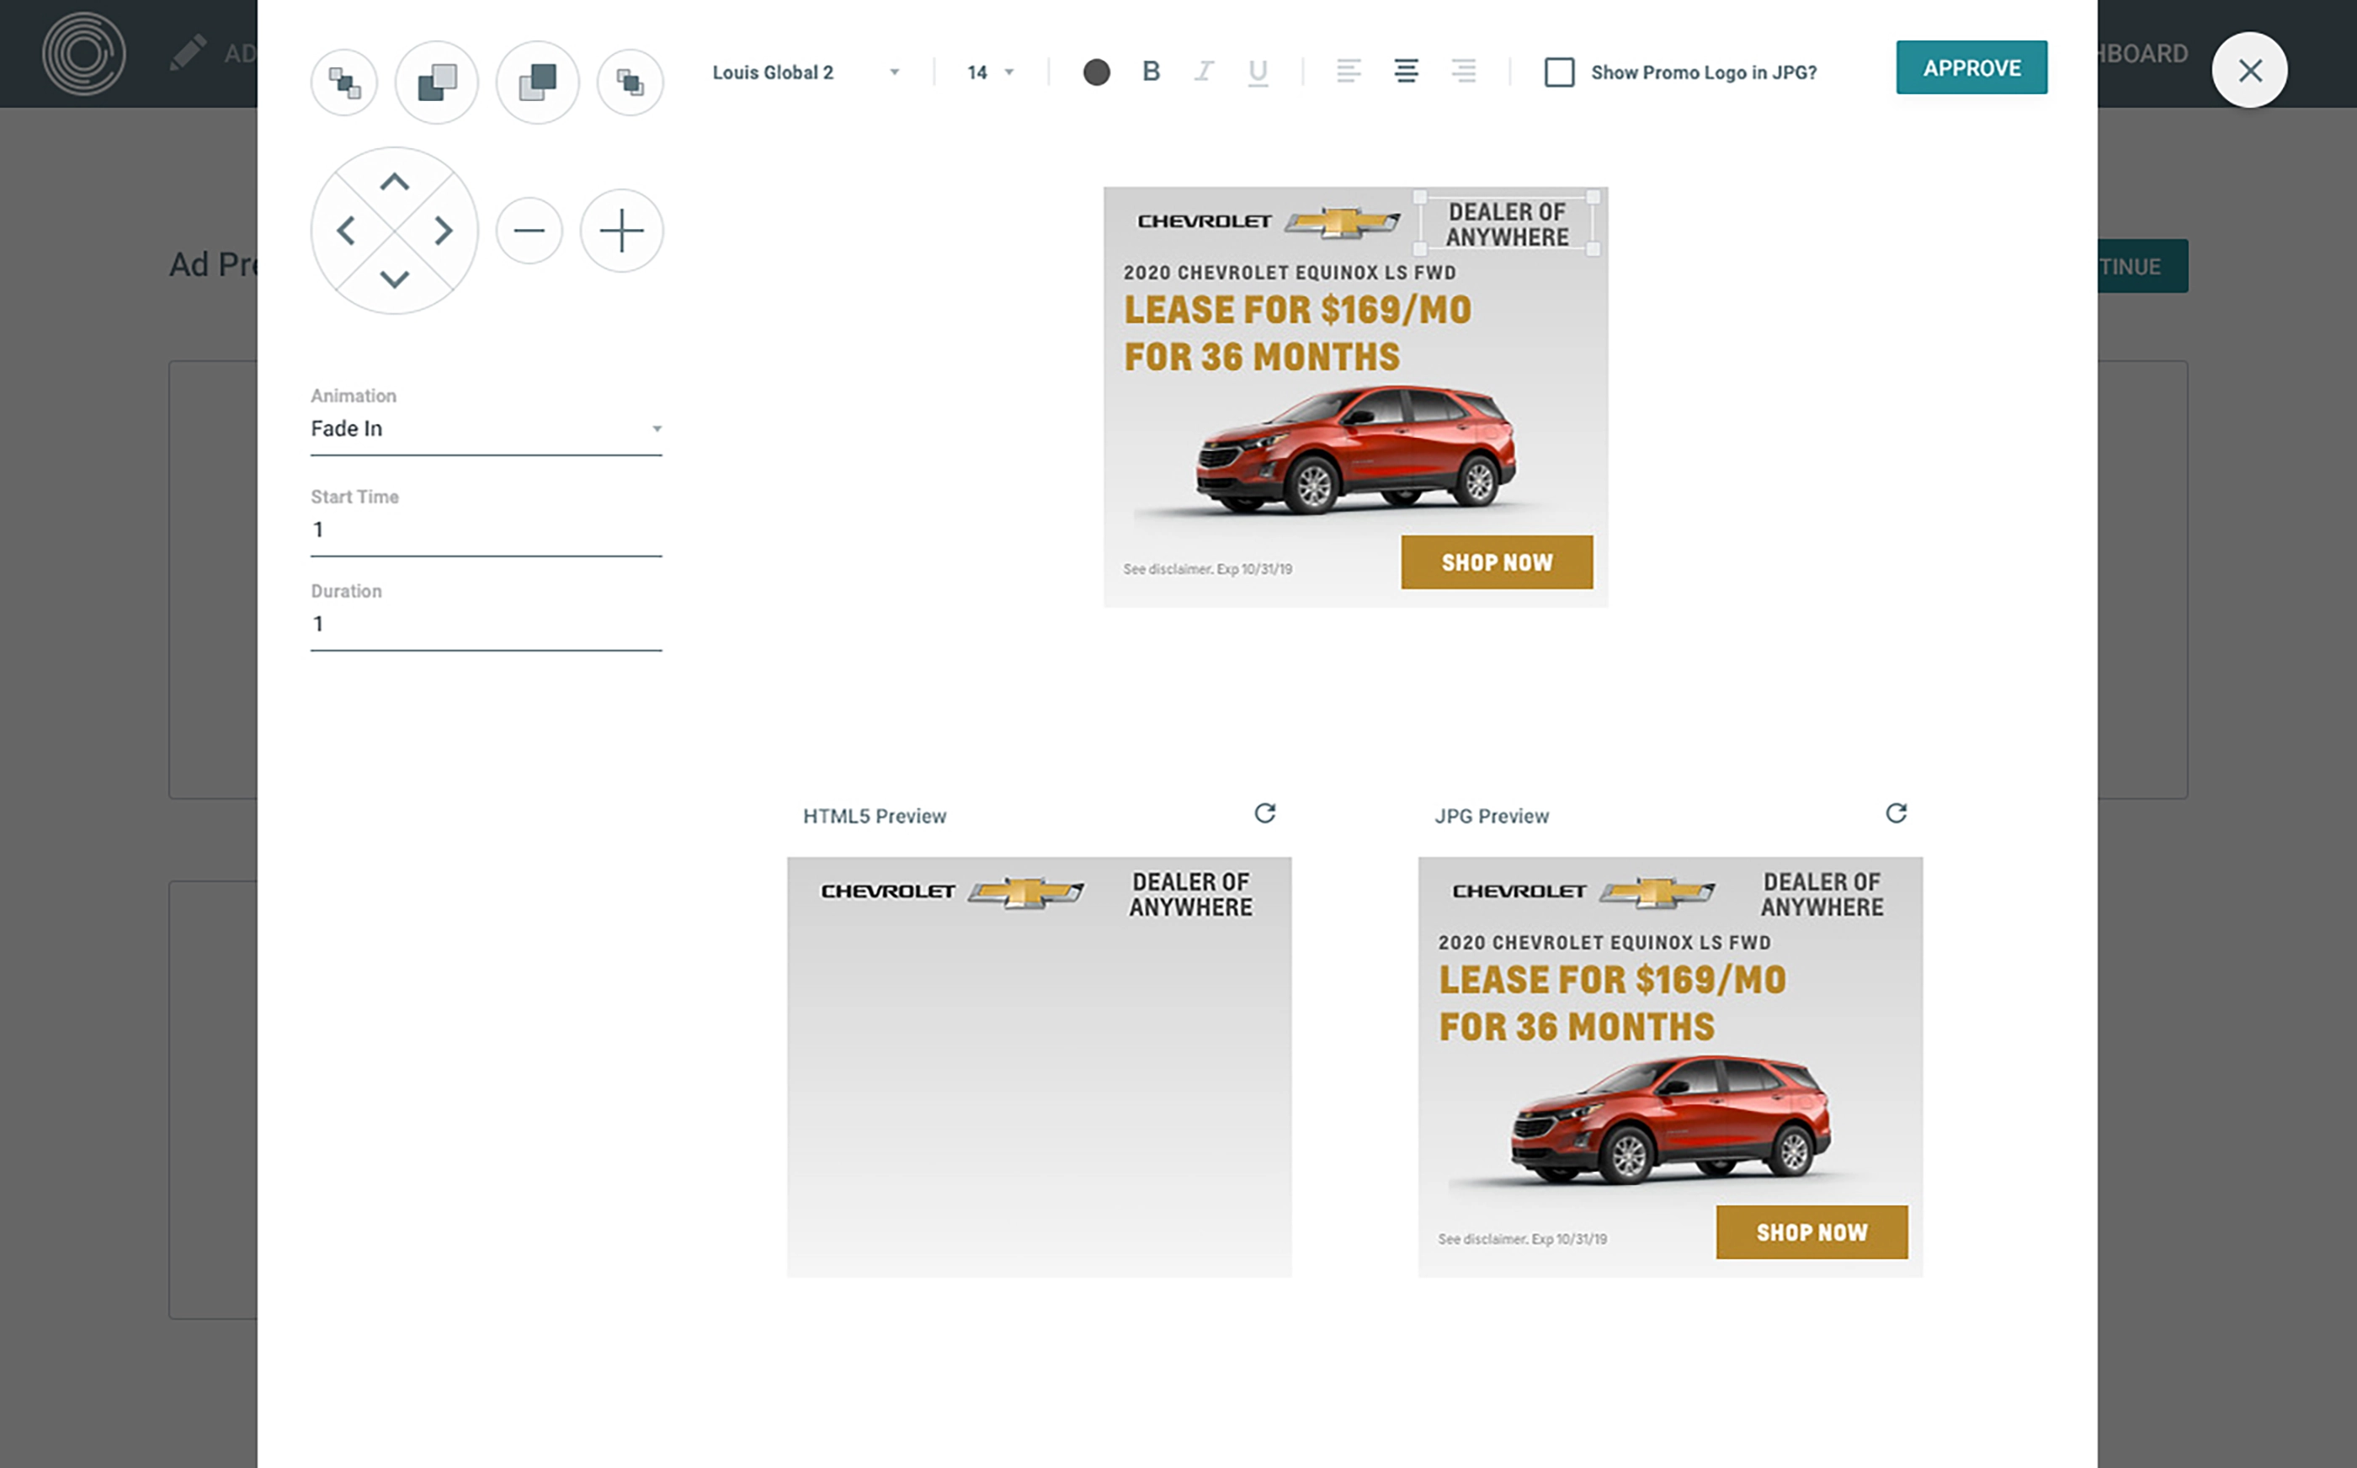Nudge element down with the down arrow
The image size is (2357, 1468).
394,279
